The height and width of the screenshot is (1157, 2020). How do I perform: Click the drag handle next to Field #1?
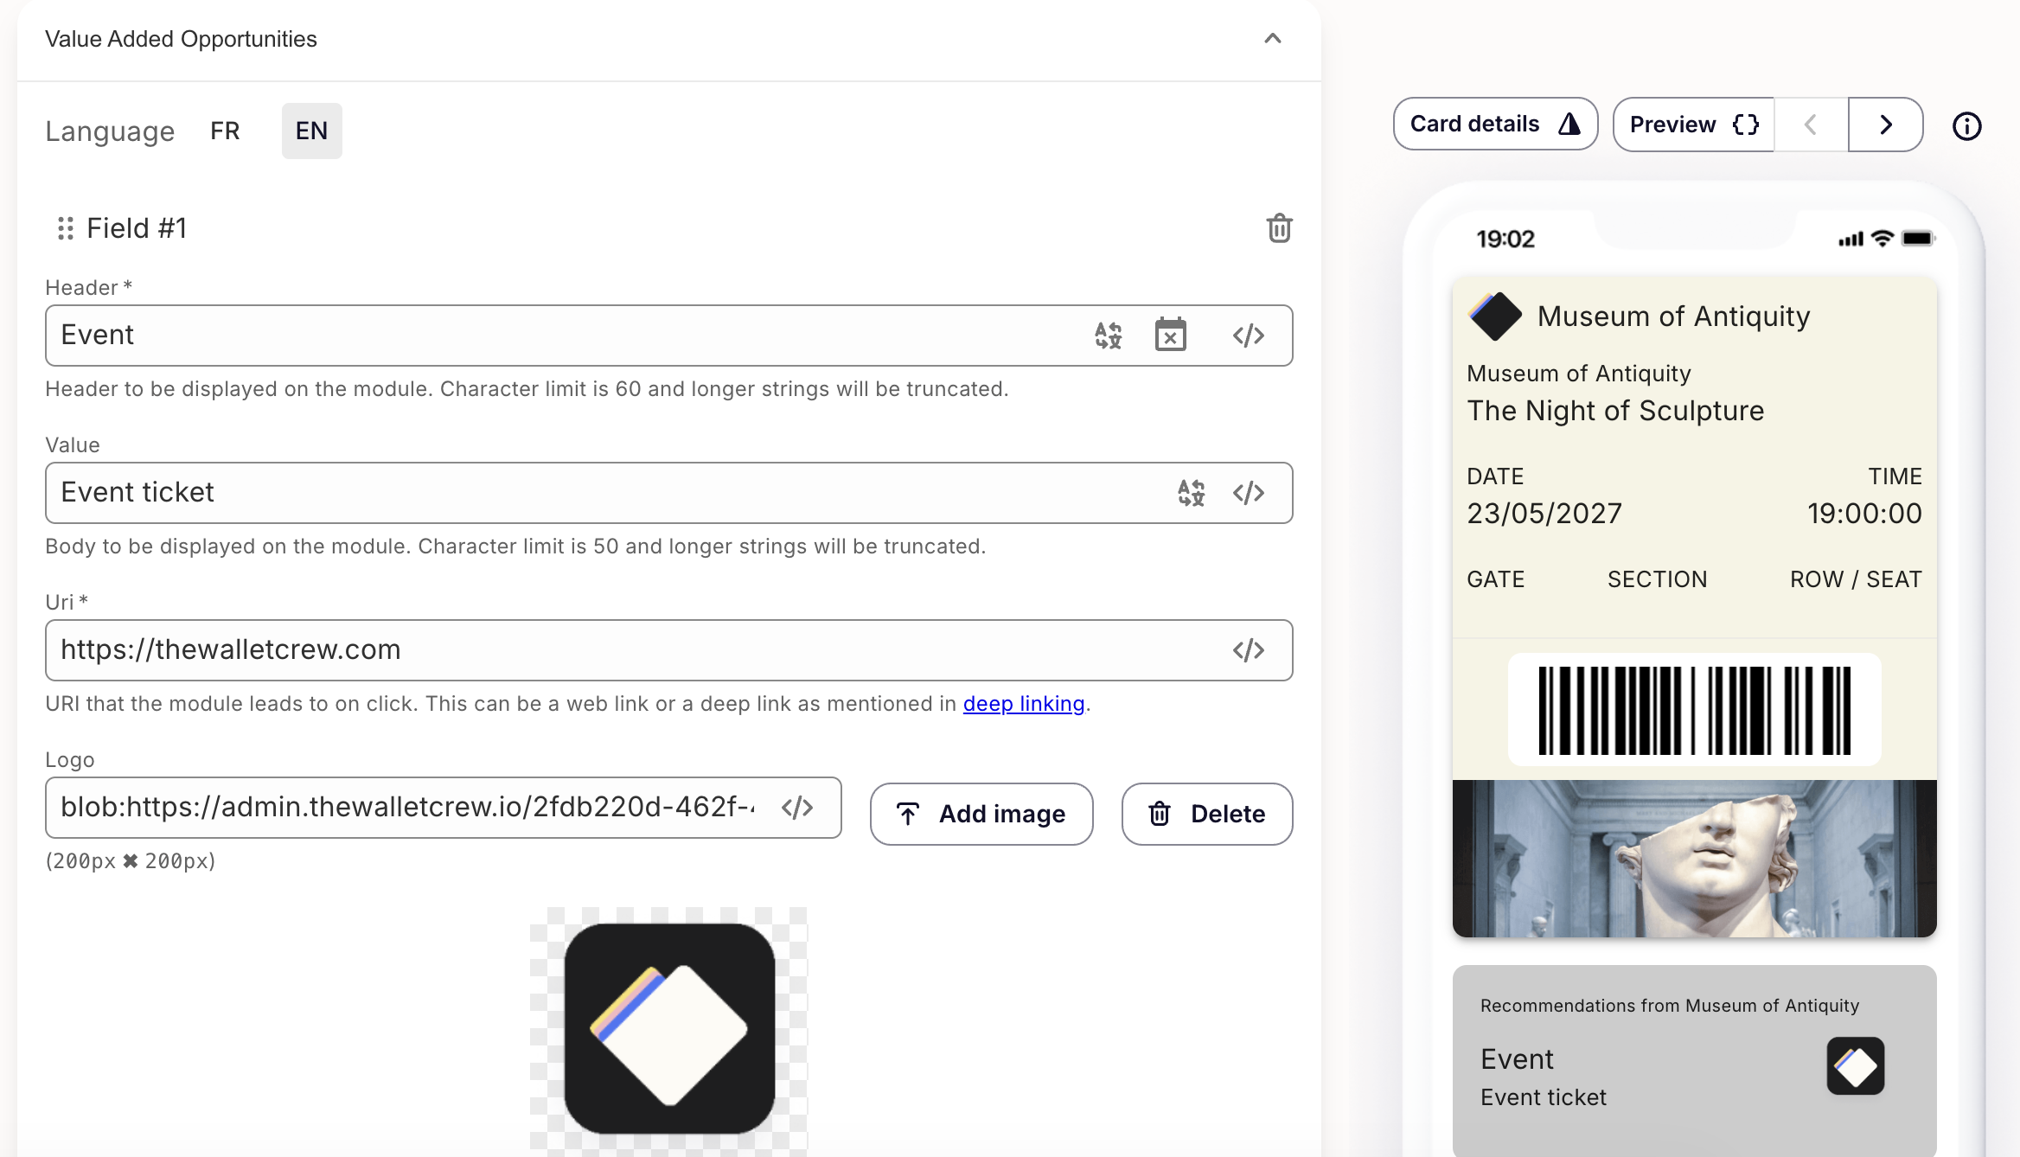(x=64, y=228)
